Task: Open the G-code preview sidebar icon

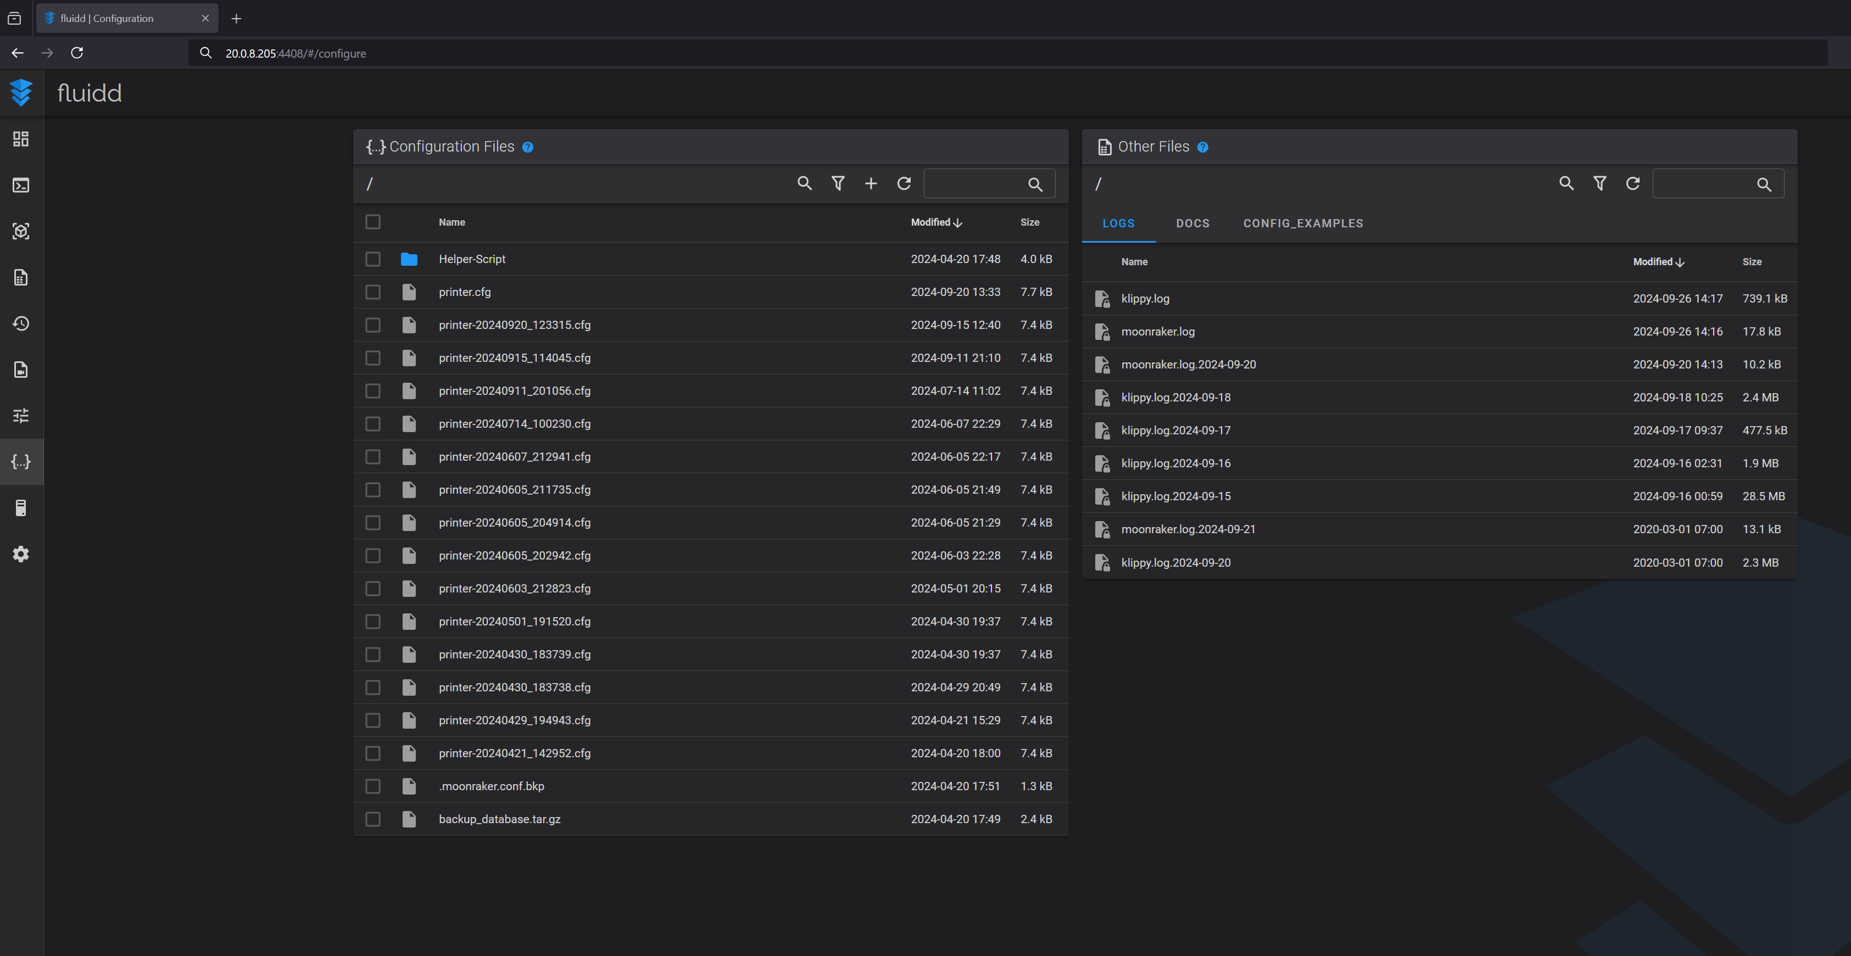Action: [21, 231]
